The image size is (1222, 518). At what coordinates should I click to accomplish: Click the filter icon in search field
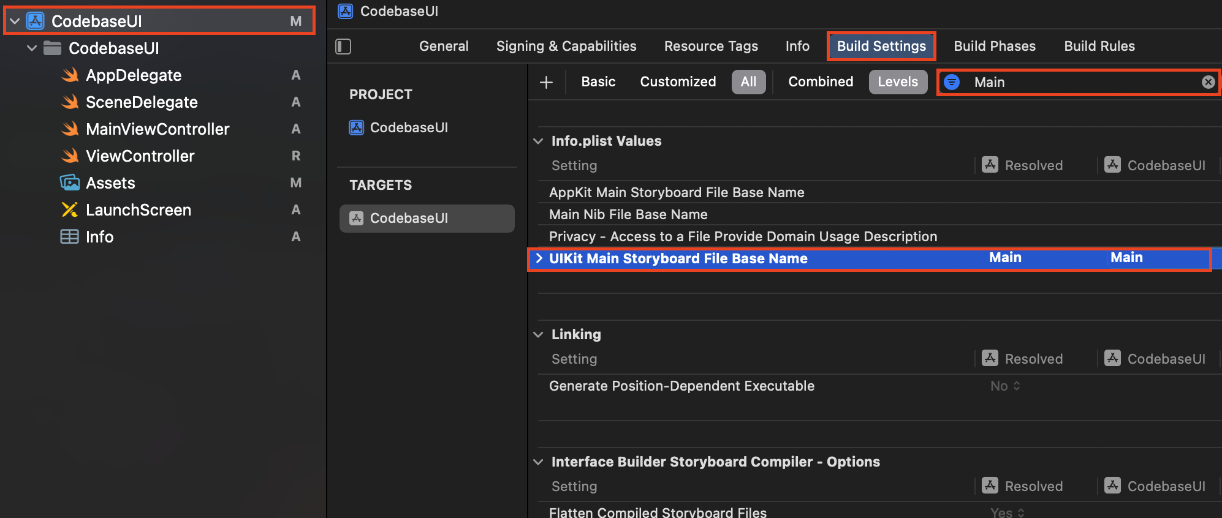pyautogui.click(x=952, y=82)
